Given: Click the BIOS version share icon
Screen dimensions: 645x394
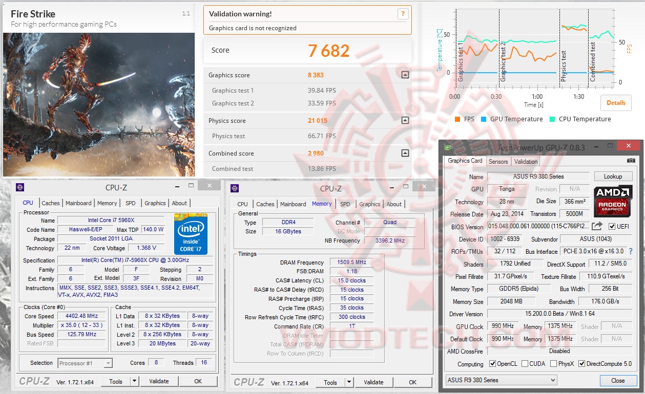Looking at the screenshot, I should pyautogui.click(x=597, y=226).
